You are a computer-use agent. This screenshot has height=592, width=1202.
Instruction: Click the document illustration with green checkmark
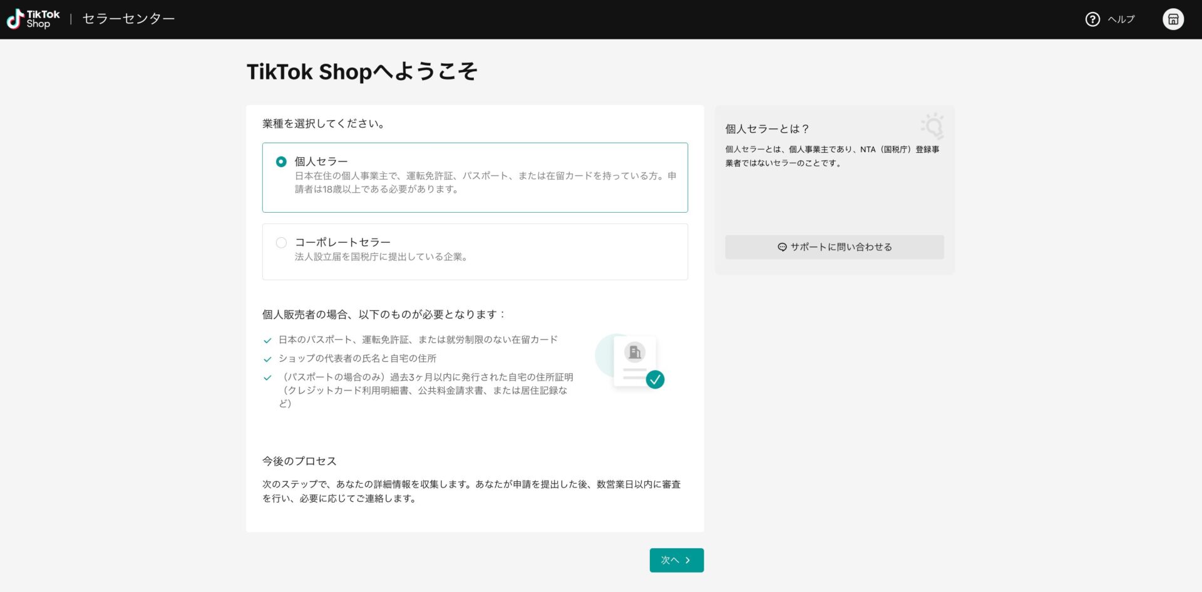634,360
